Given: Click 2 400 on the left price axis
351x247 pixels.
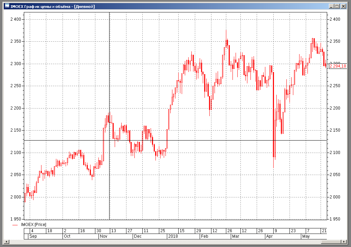Looking at the screenshot, I should [x=16, y=19].
